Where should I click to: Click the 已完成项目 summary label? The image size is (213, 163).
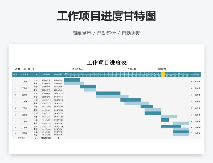pos(46,138)
